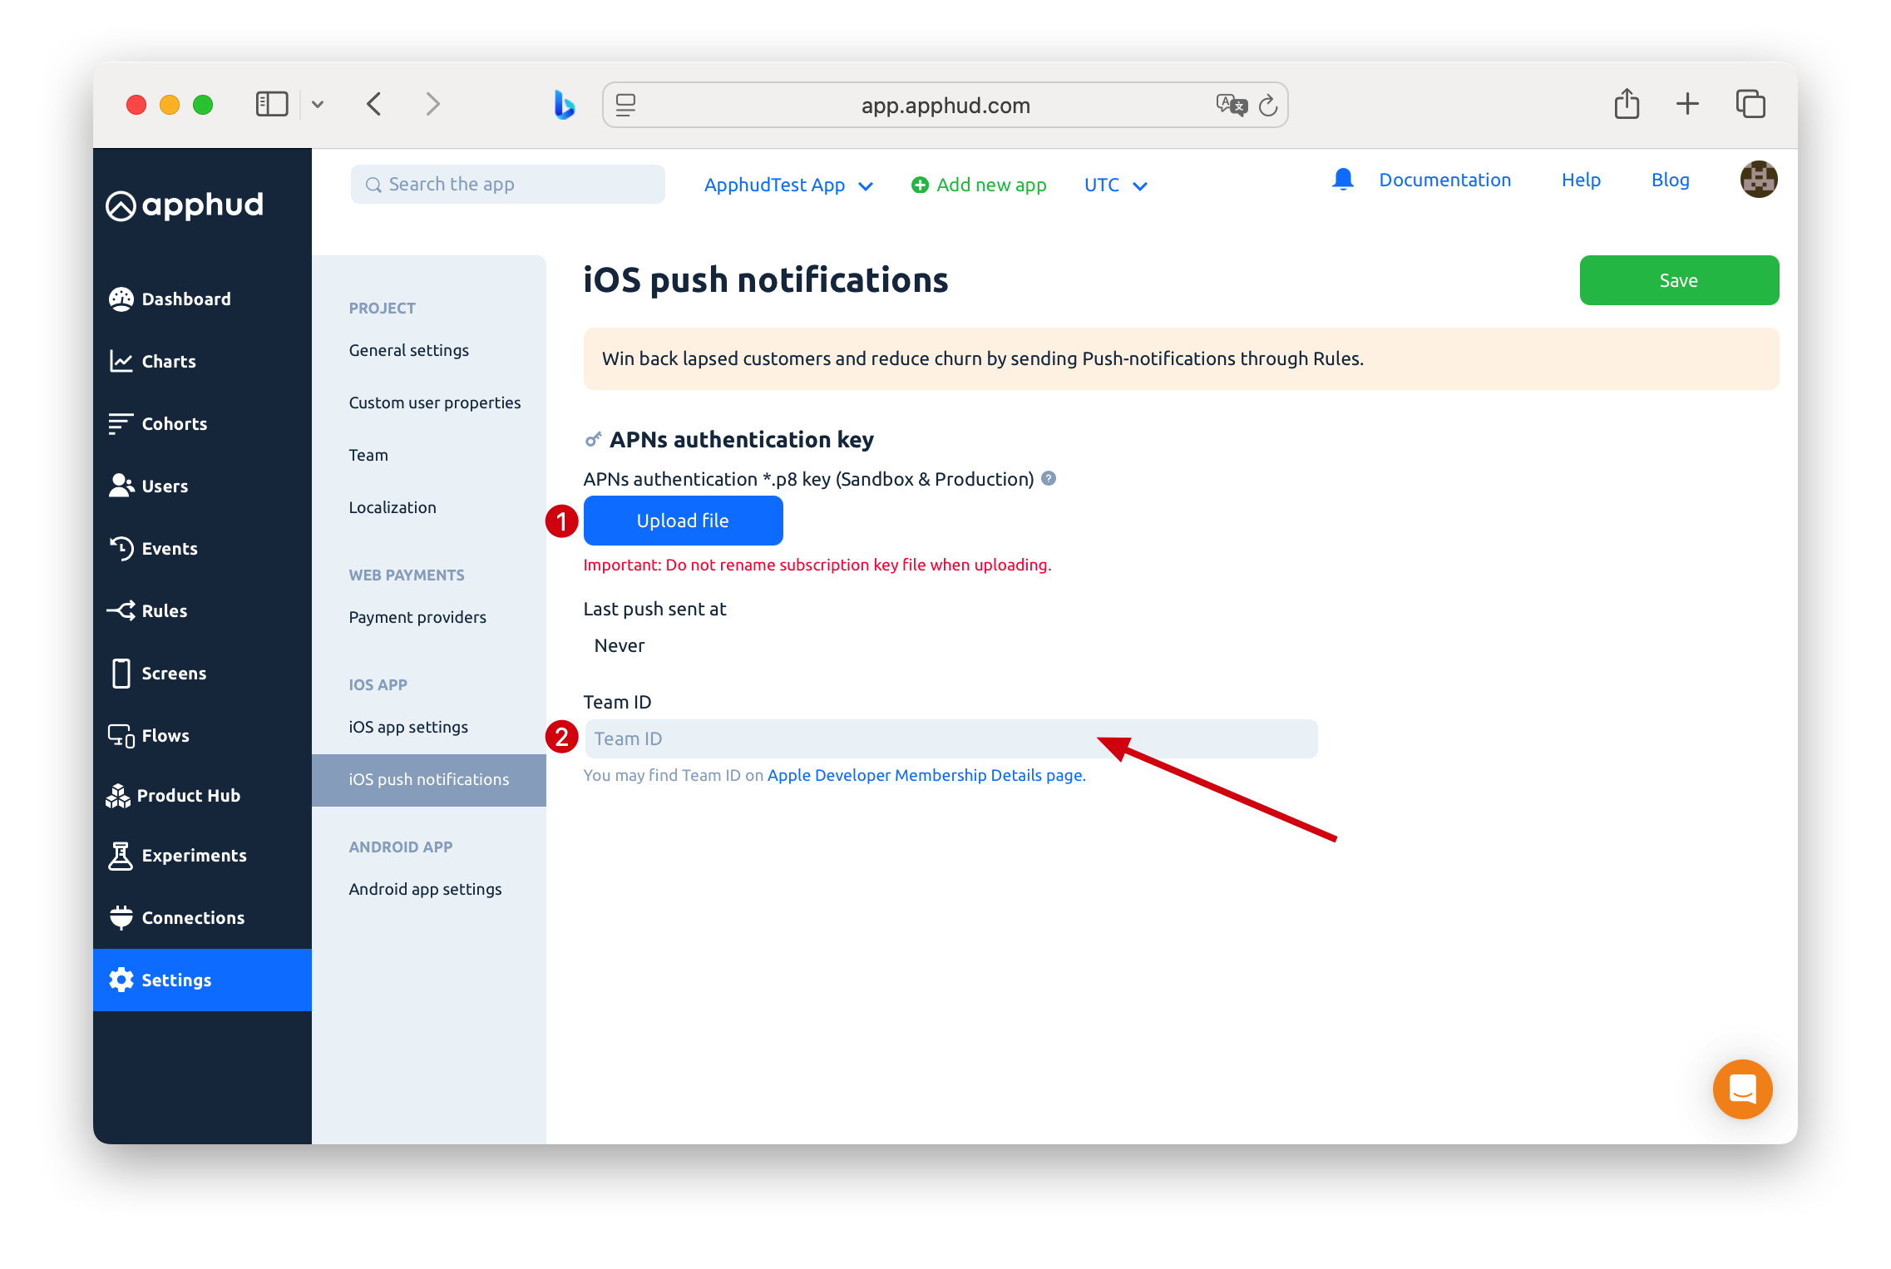Open the Flows section
Image resolution: width=1891 pixels, height=1269 pixels.
pos(165,735)
